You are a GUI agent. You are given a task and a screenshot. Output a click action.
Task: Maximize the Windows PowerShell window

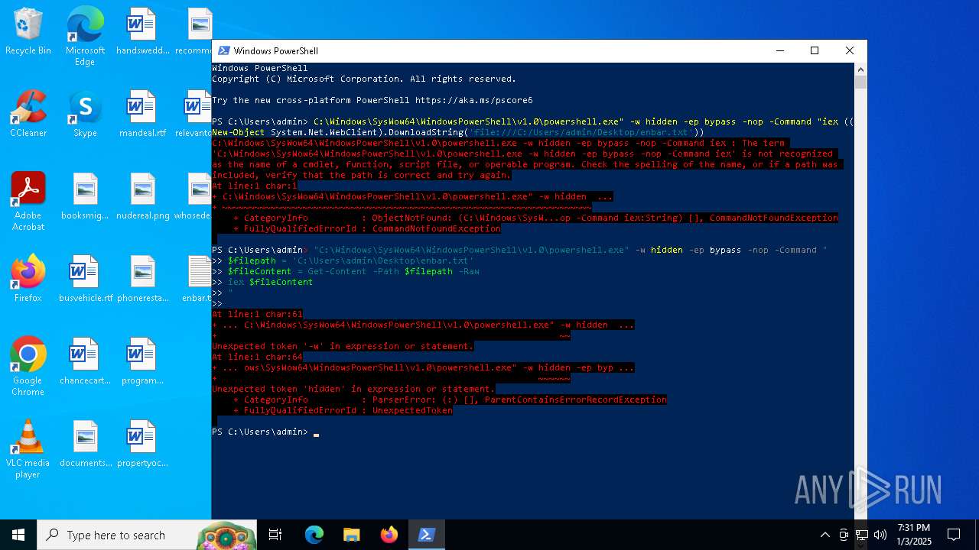(x=815, y=50)
